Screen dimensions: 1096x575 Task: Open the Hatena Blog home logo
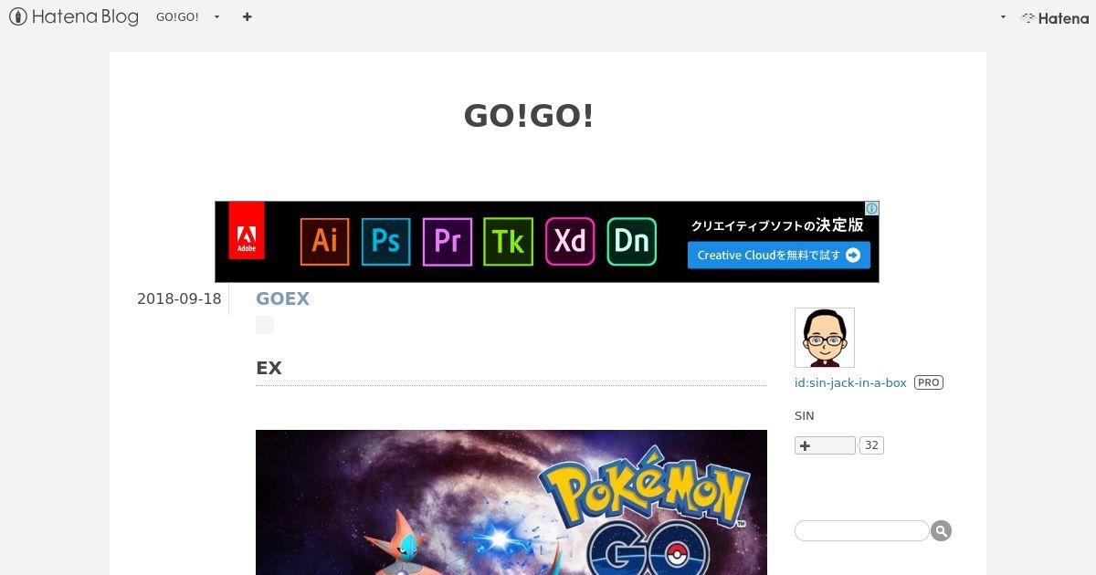tap(74, 16)
